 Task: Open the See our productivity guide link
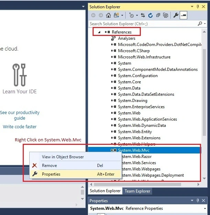(x=20, y=115)
